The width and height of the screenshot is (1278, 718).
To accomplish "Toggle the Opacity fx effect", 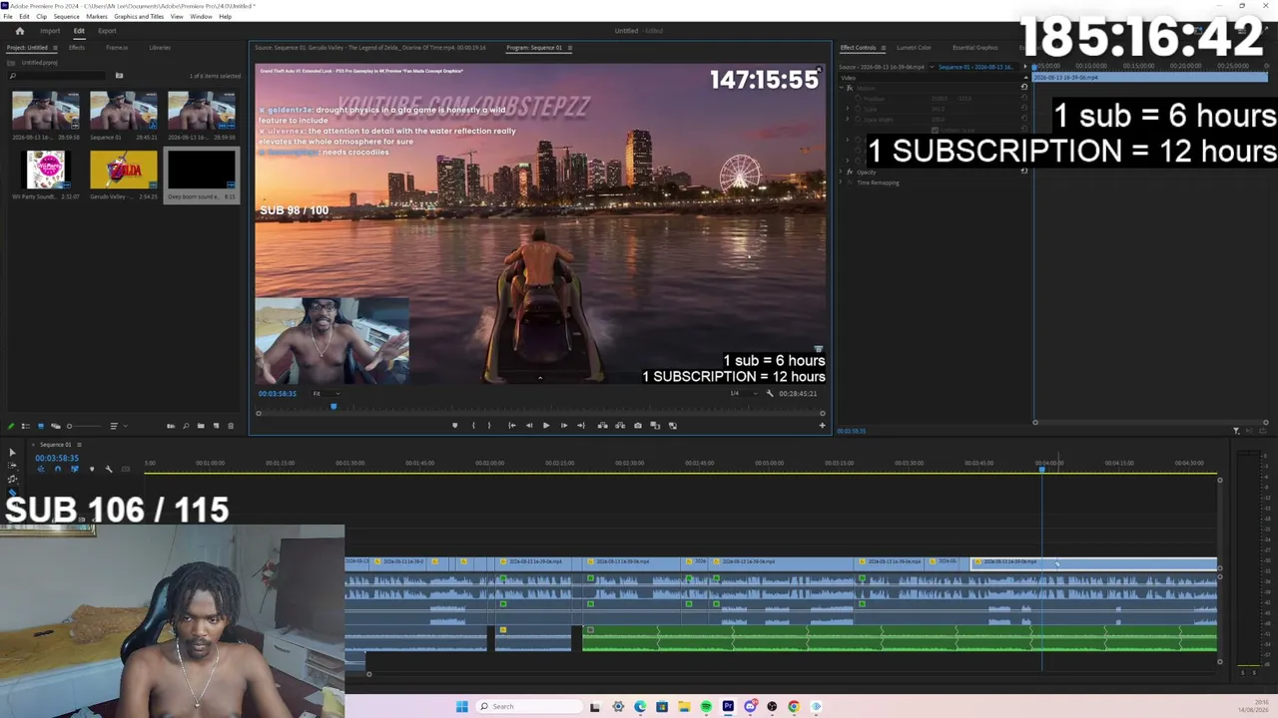I will click(850, 172).
